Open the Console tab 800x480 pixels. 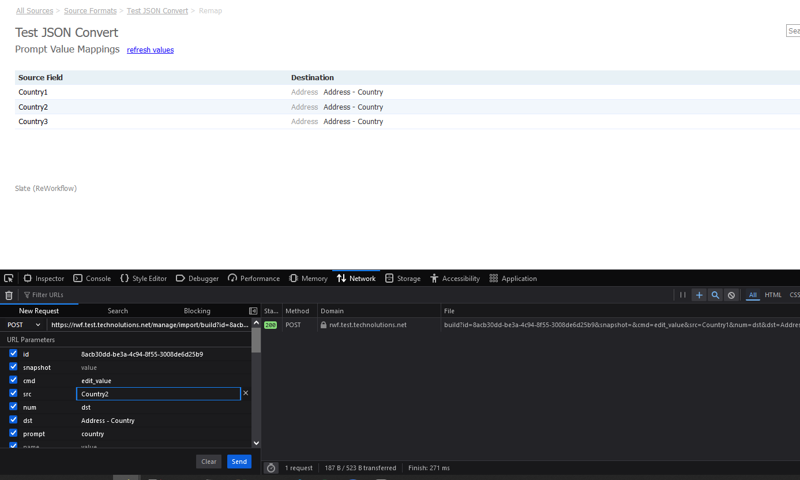pos(92,278)
